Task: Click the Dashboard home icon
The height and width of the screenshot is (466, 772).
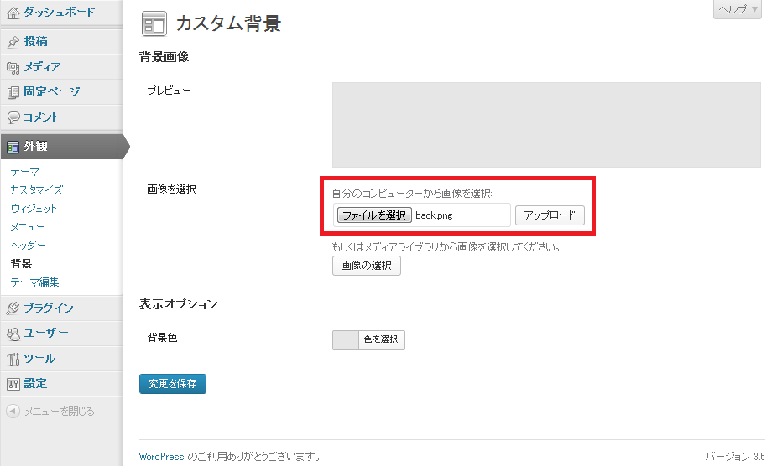Action: pyautogui.click(x=13, y=12)
